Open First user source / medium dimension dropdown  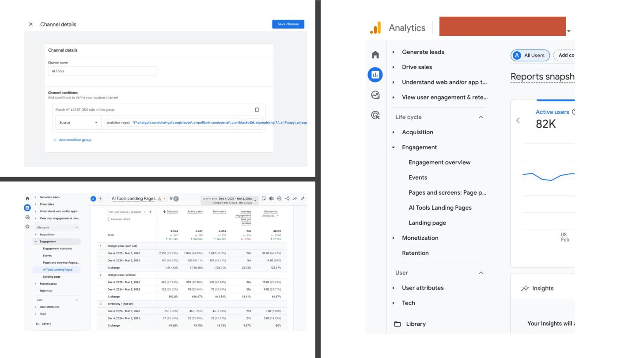[126, 212]
